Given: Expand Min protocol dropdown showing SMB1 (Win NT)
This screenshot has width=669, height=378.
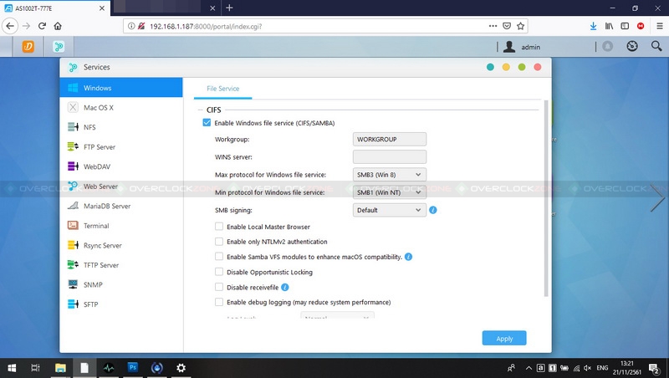Looking at the screenshot, I should (x=390, y=192).
